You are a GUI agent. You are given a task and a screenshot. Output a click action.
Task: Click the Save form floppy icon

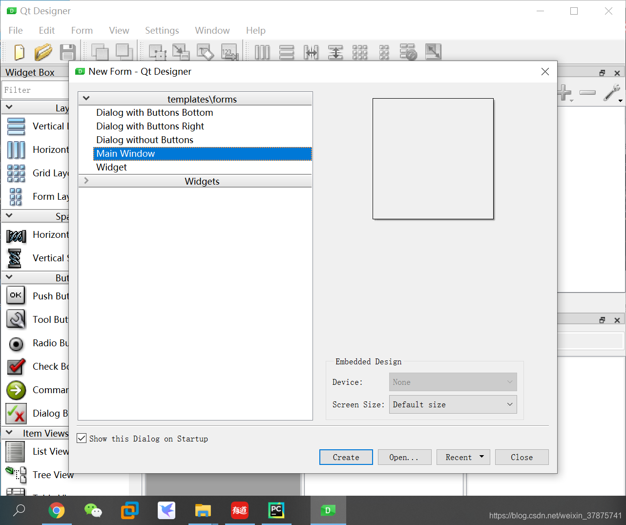67,52
